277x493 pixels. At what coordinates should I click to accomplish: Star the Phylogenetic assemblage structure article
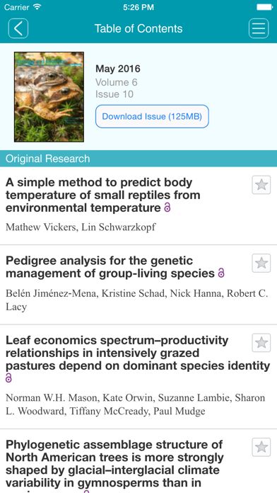click(x=261, y=447)
